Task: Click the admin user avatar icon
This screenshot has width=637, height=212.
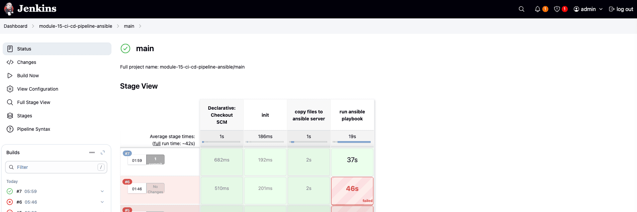Action: pyautogui.click(x=576, y=9)
